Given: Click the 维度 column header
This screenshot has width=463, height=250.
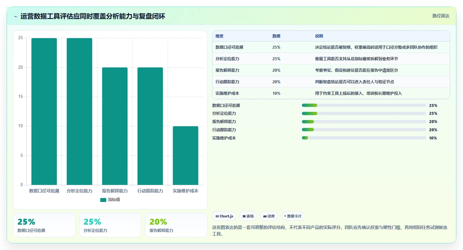Looking at the screenshot, I should 219,36.
